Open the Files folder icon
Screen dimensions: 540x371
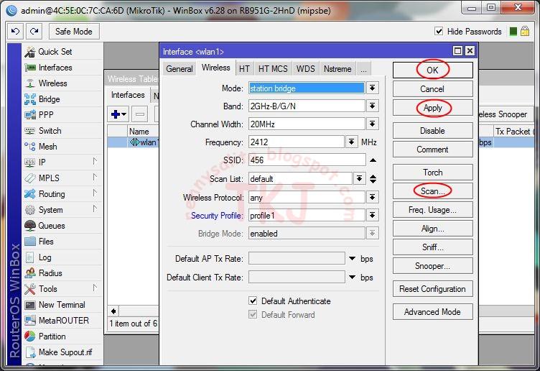click(x=30, y=242)
